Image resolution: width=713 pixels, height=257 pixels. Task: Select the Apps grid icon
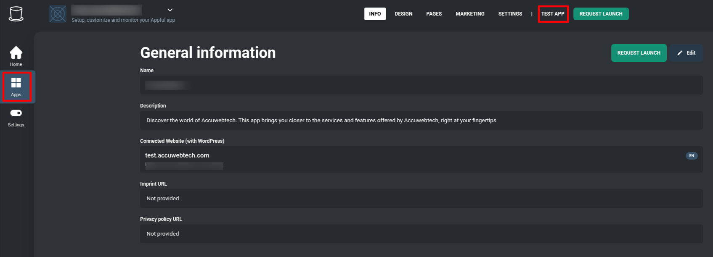[x=16, y=83]
